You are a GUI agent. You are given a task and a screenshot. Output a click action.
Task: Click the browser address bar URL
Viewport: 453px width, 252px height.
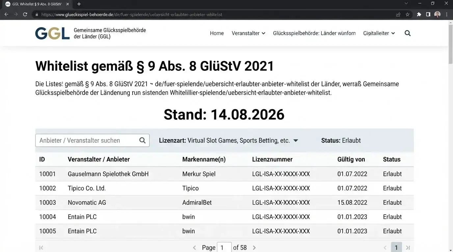[132, 14]
